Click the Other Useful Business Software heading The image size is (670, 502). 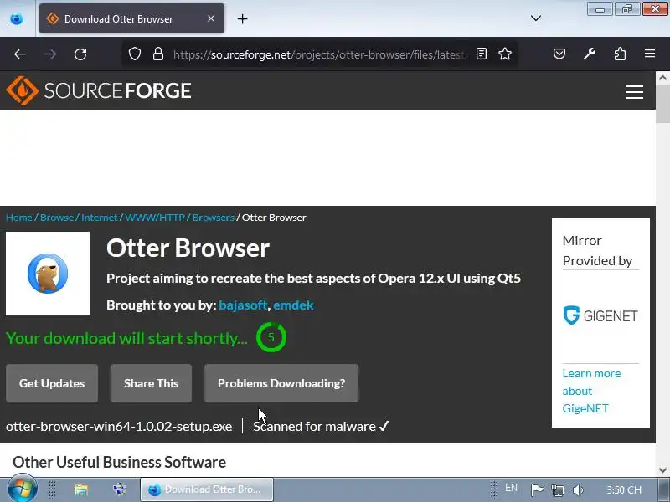(x=119, y=463)
